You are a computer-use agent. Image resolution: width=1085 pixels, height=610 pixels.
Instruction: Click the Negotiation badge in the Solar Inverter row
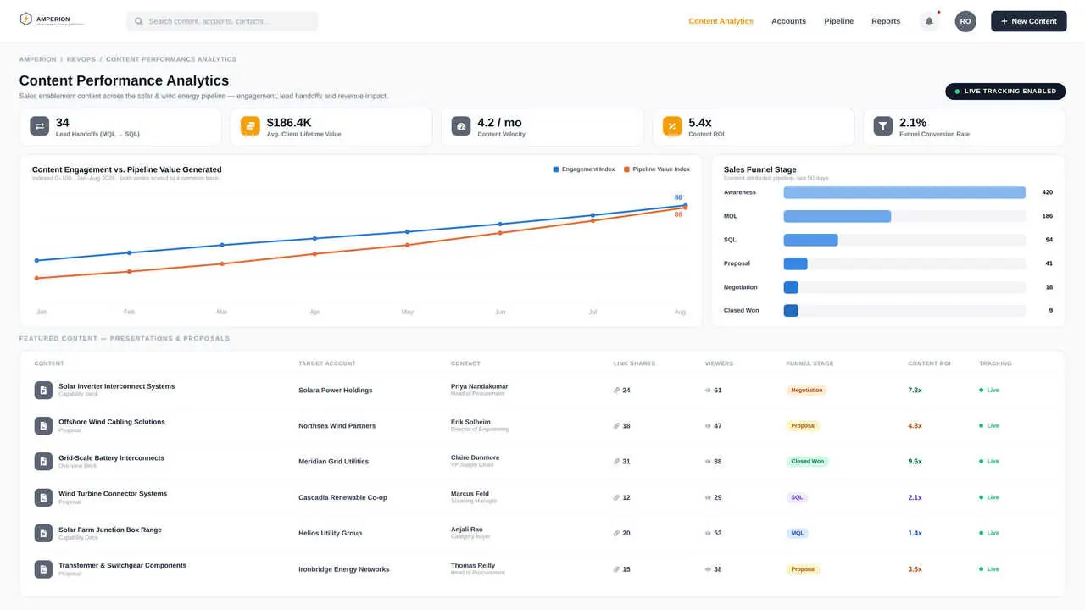806,391
